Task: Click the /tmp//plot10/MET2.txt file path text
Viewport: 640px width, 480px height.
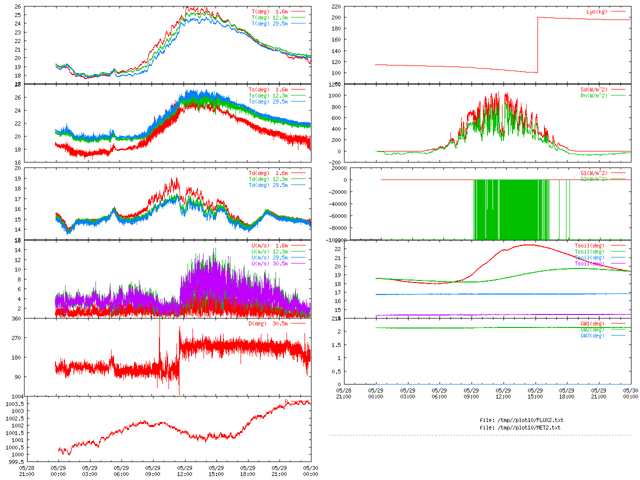Action: tap(520, 427)
